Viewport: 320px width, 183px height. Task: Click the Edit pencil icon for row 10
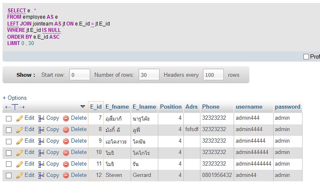pos(20,153)
